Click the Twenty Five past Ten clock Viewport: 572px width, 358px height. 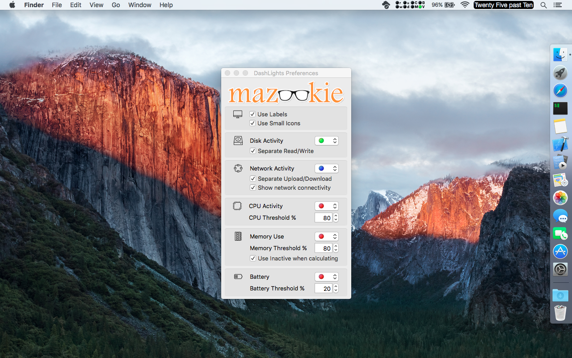pos(504,5)
